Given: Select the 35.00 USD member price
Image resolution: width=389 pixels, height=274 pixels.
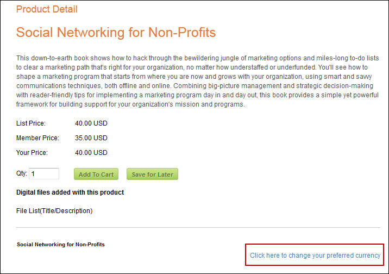Looking at the screenshot, I should (x=91, y=138).
